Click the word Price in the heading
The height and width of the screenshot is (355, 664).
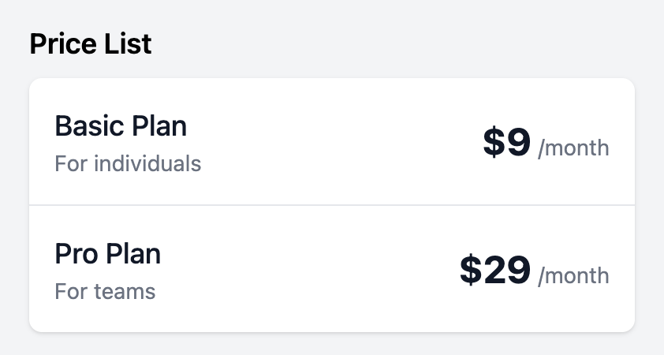(x=63, y=43)
